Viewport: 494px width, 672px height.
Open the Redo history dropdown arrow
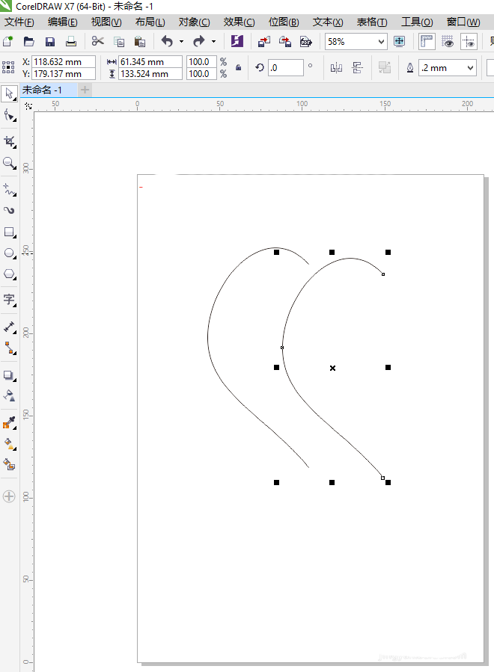[x=213, y=42]
